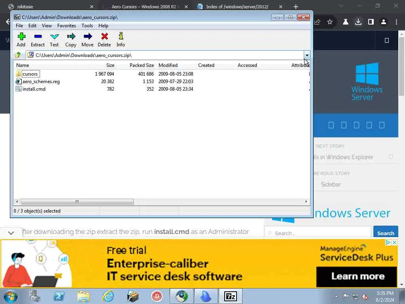Open the Chrome Labs flask icon

point(346,22)
